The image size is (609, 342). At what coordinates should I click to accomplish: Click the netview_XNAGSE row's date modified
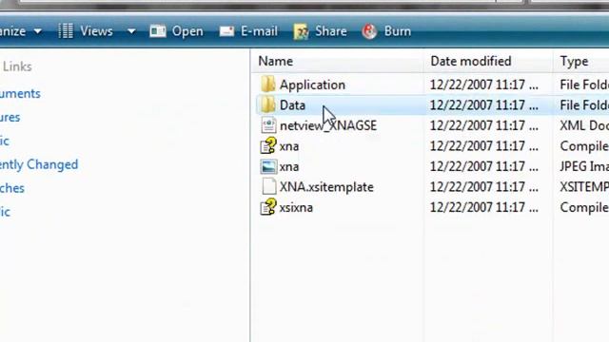tap(484, 126)
